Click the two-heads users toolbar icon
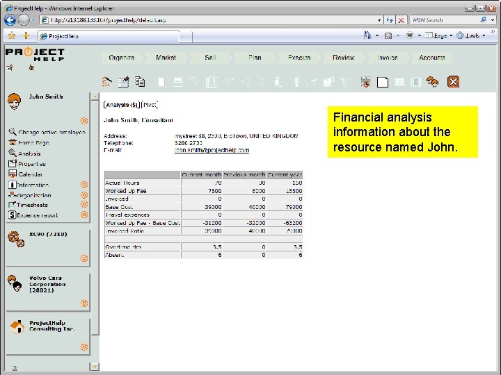Screen dimensions: 501x375 point(432,82)
